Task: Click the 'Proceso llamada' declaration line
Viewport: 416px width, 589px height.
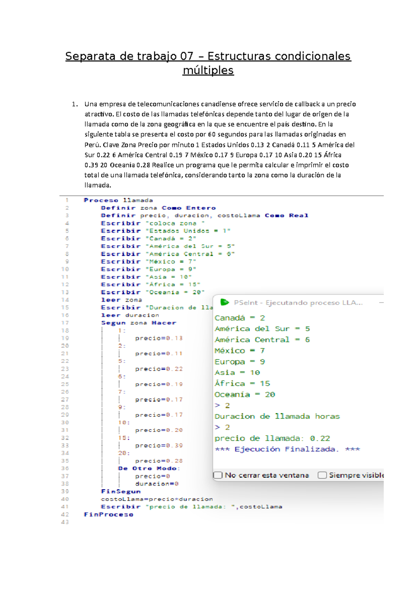Action: pyautogui.click(x=118, y=200)
